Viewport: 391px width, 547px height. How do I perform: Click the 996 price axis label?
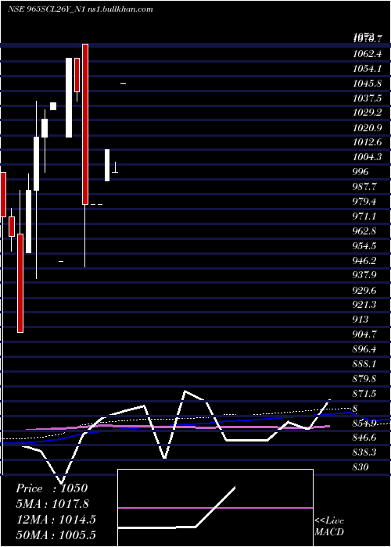[361, 172]
